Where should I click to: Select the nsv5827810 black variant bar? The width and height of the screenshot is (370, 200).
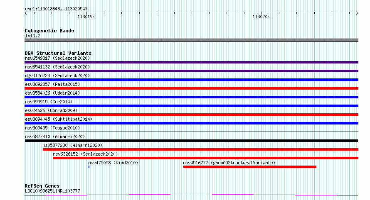point(191,141)
